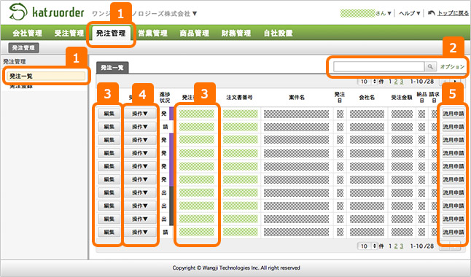Image resolution: width=471 pixels, height=277 pixels.
Task: Go to page 2 in the top pager
Action: pyautogui.click(x=396, y=82)
